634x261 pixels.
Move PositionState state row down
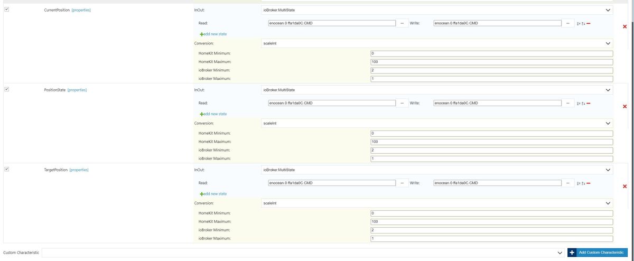pos(583,103)
